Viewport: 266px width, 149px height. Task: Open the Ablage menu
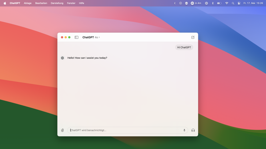[x=28, y=3]
